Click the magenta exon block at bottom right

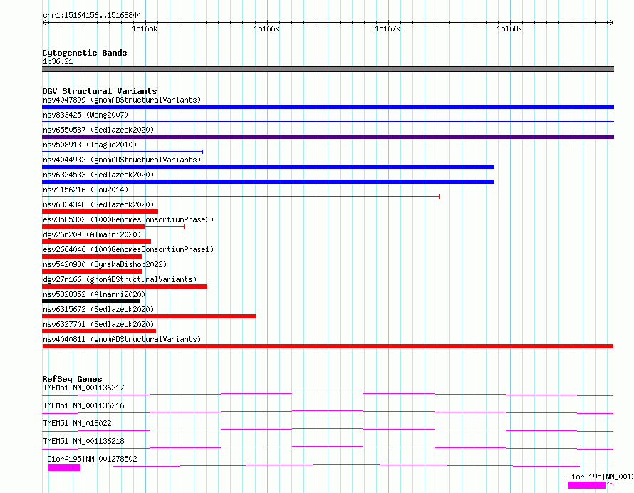click(586, 485)
